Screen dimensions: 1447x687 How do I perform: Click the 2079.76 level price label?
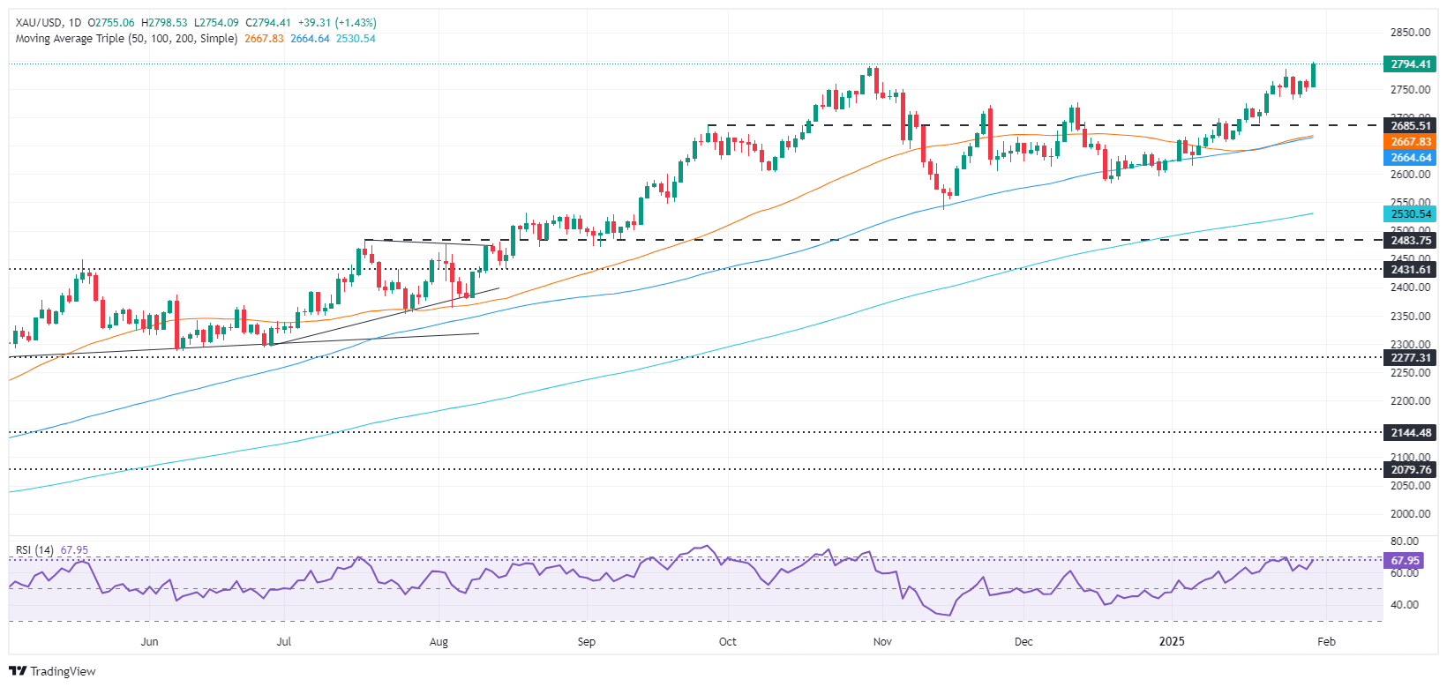tap(1410, 470)
